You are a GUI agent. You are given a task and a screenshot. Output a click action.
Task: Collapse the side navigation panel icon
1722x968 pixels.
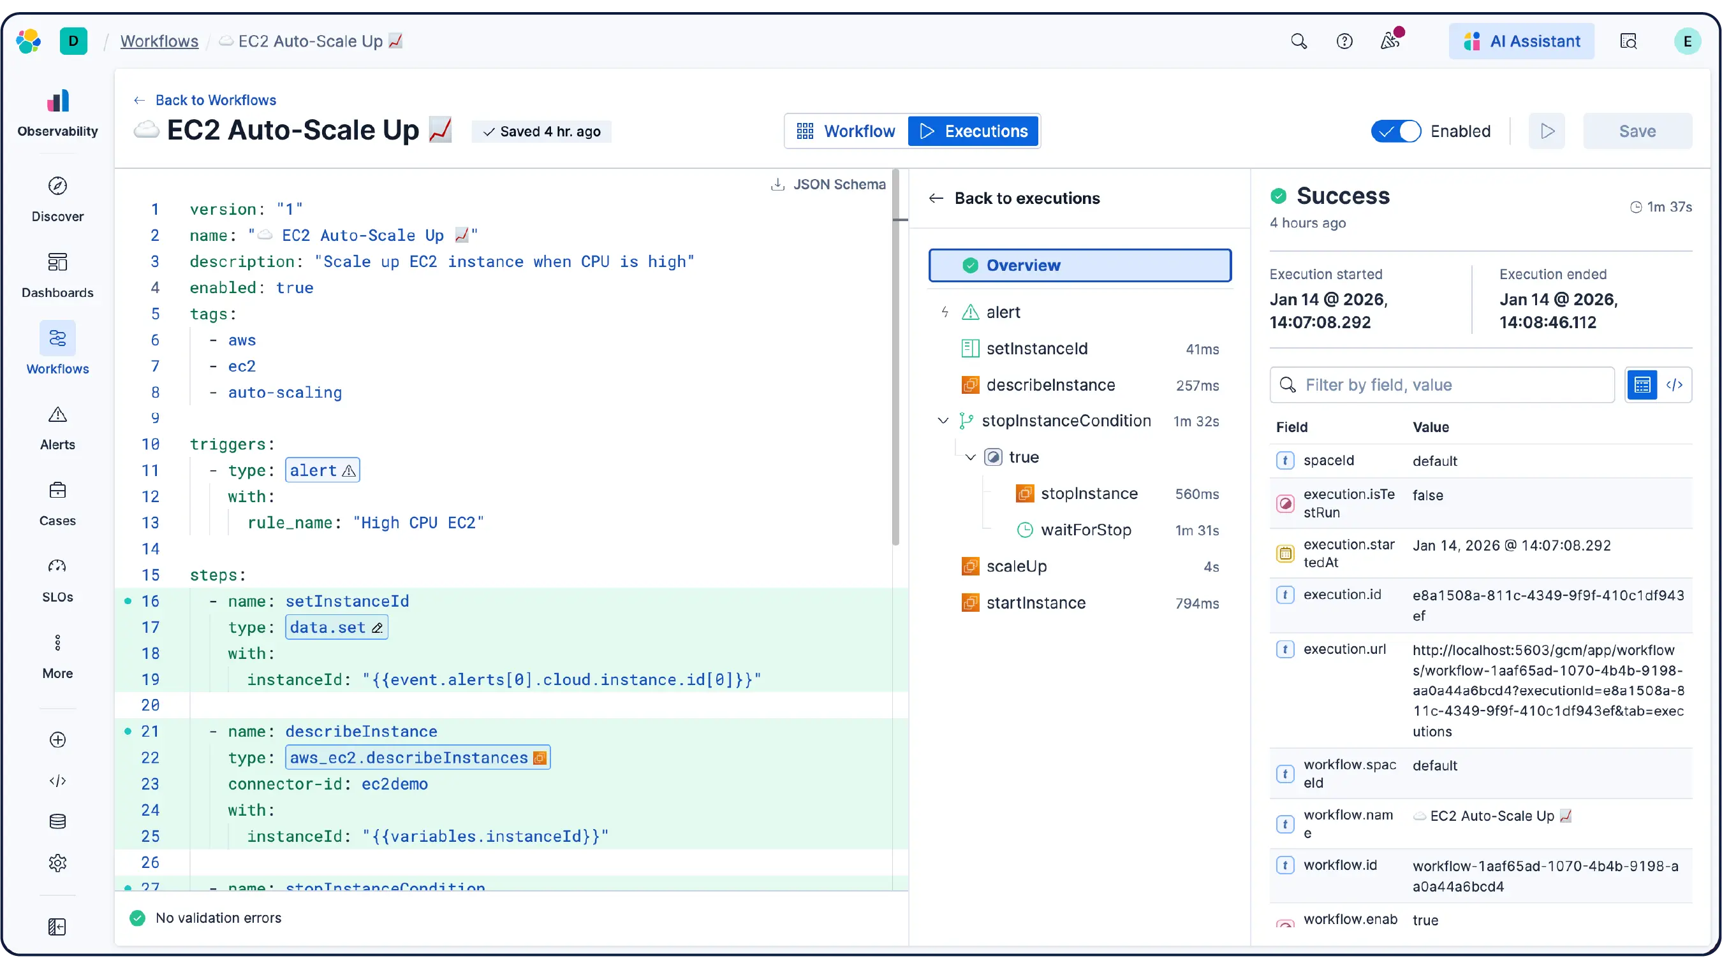(x=57, y=927)
